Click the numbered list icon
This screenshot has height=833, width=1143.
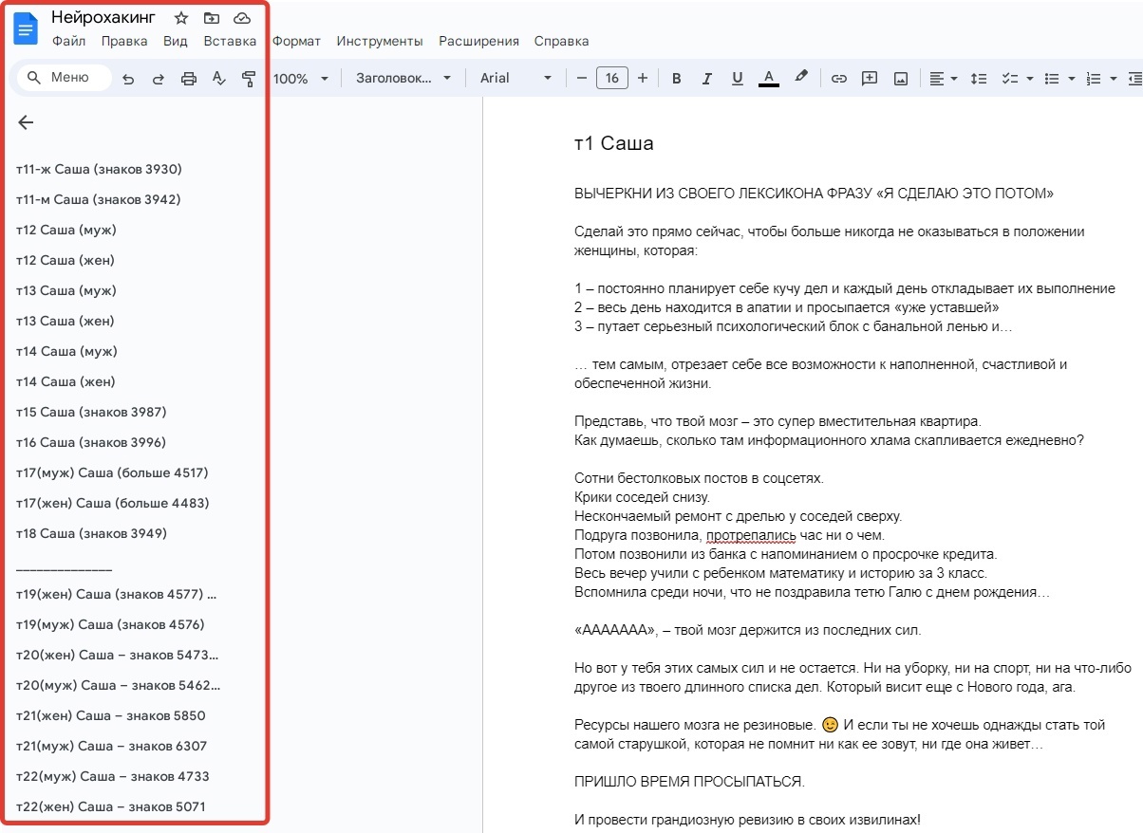point(1094,79)
